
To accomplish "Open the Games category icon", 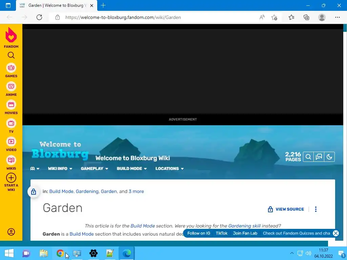I will [11, 68].
